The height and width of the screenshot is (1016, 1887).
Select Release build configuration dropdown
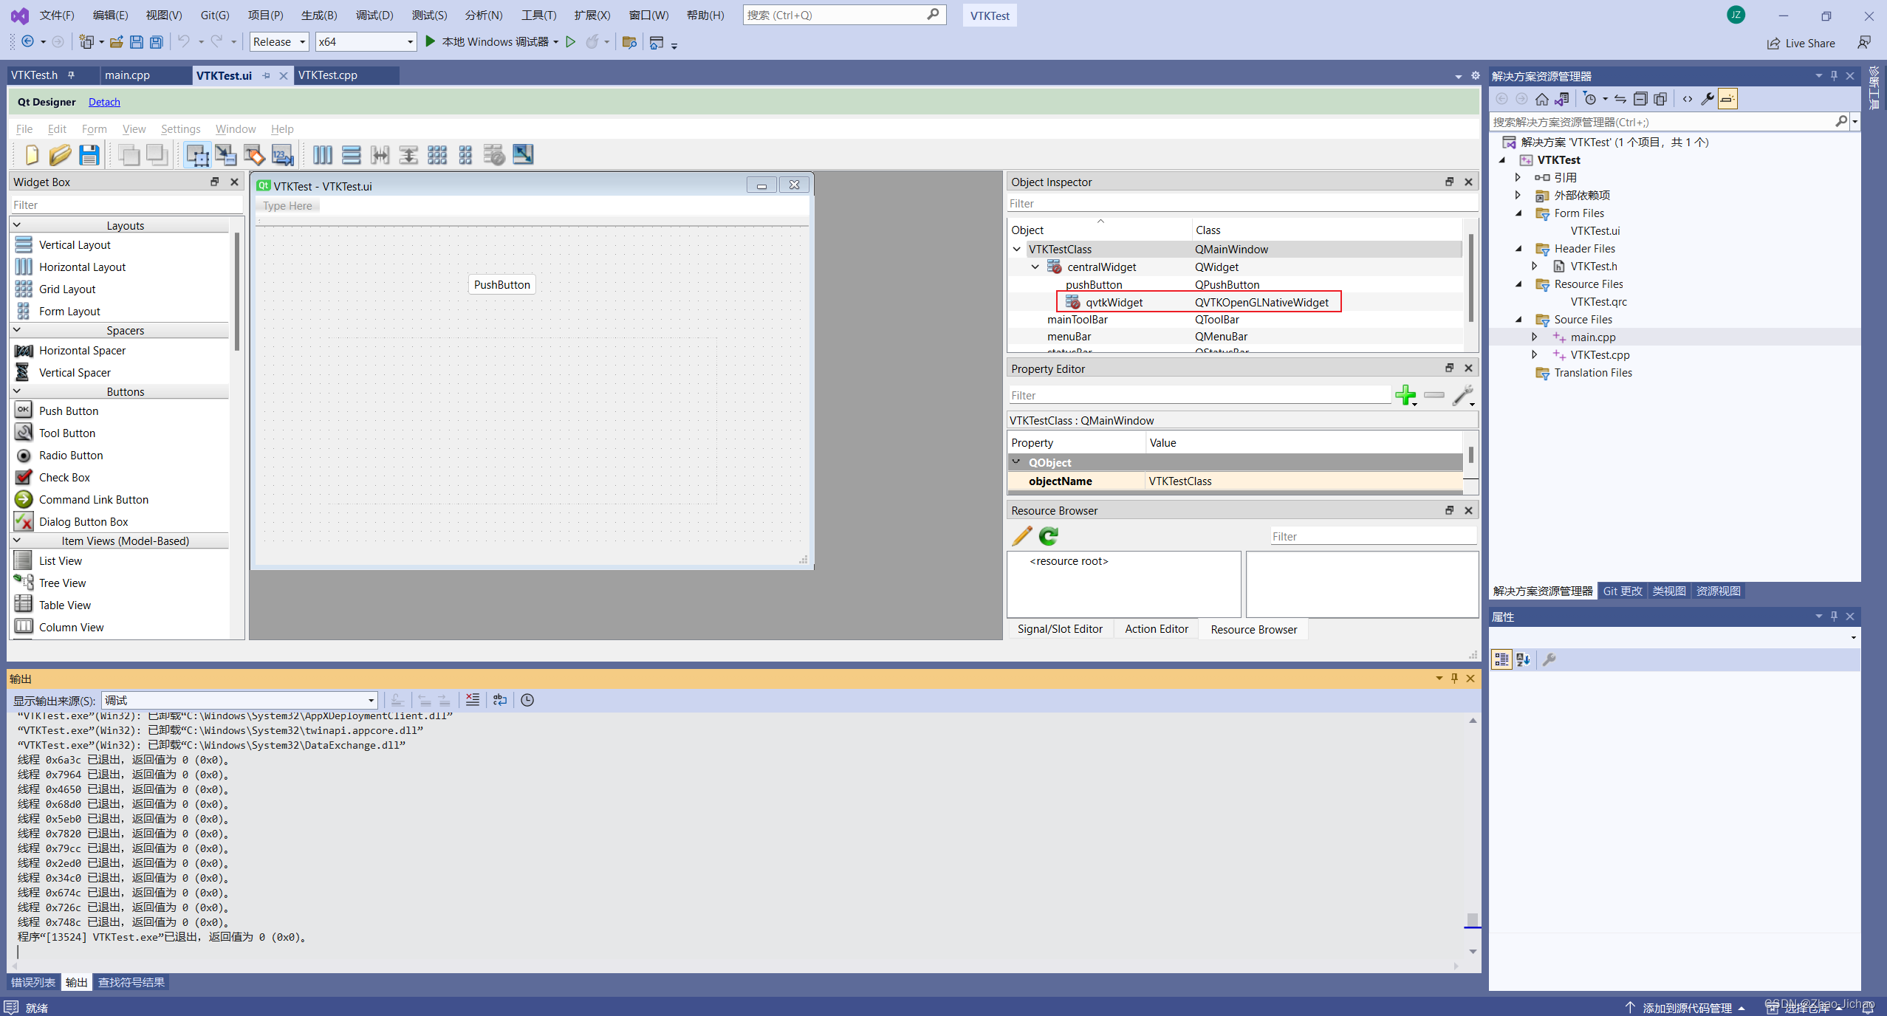(x=276, y=41)
